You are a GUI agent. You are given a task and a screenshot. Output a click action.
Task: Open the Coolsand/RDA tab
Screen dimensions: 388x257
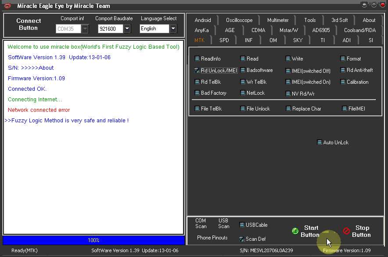coord(360,30)
